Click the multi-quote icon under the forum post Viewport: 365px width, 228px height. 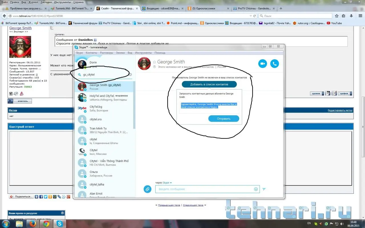[328, 93]
